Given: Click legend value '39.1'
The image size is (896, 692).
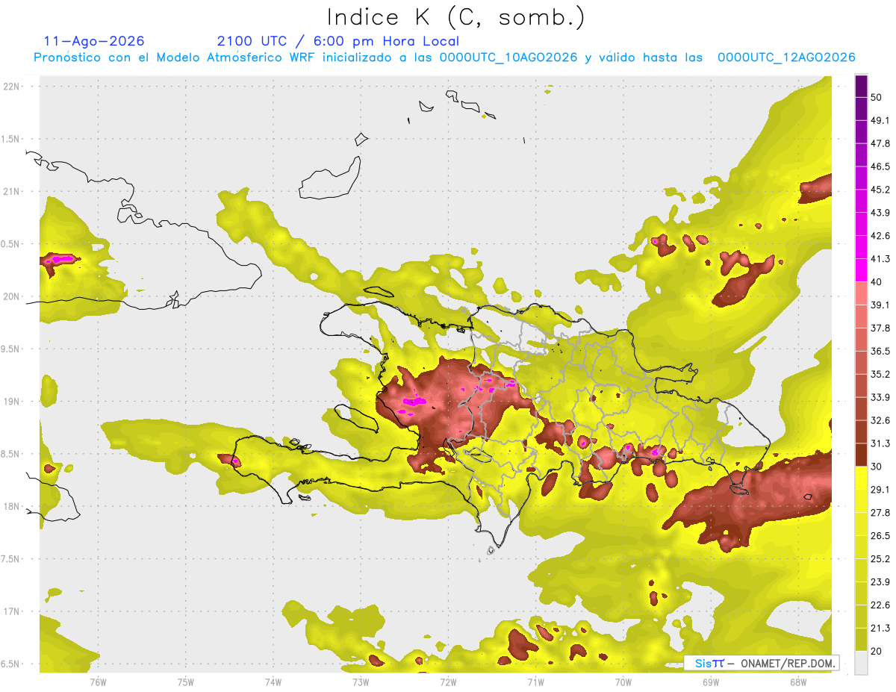Looking at the screenshot, I should tap(880, 305).
